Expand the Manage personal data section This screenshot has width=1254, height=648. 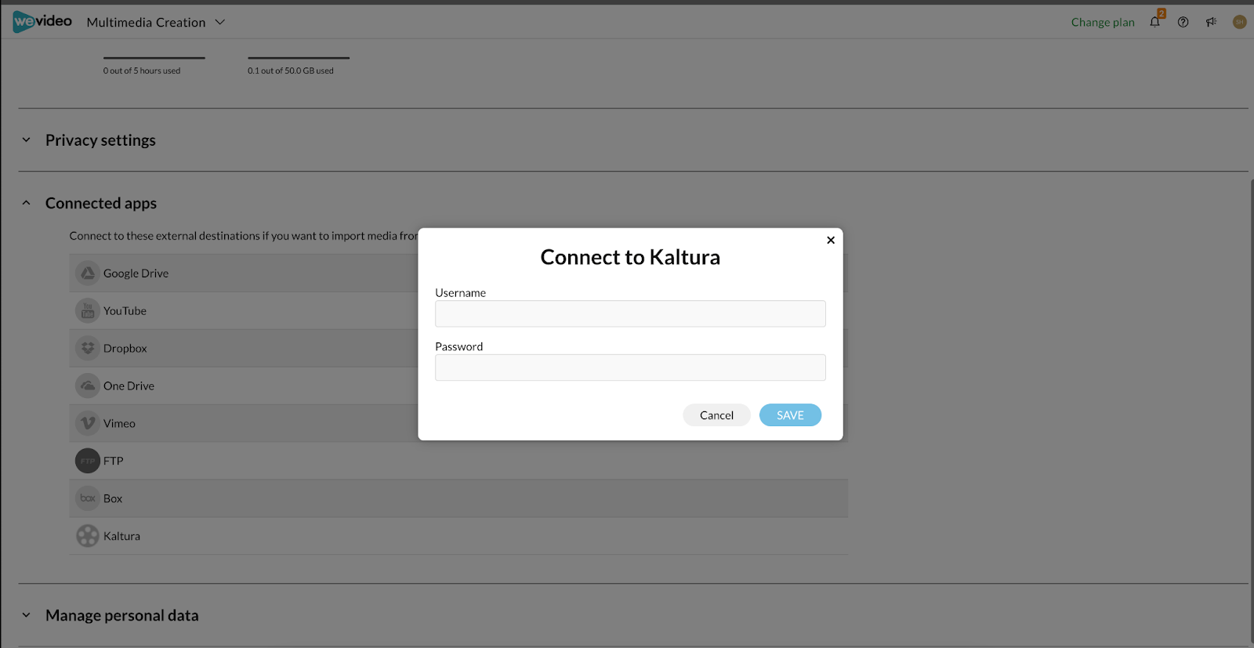26,615
